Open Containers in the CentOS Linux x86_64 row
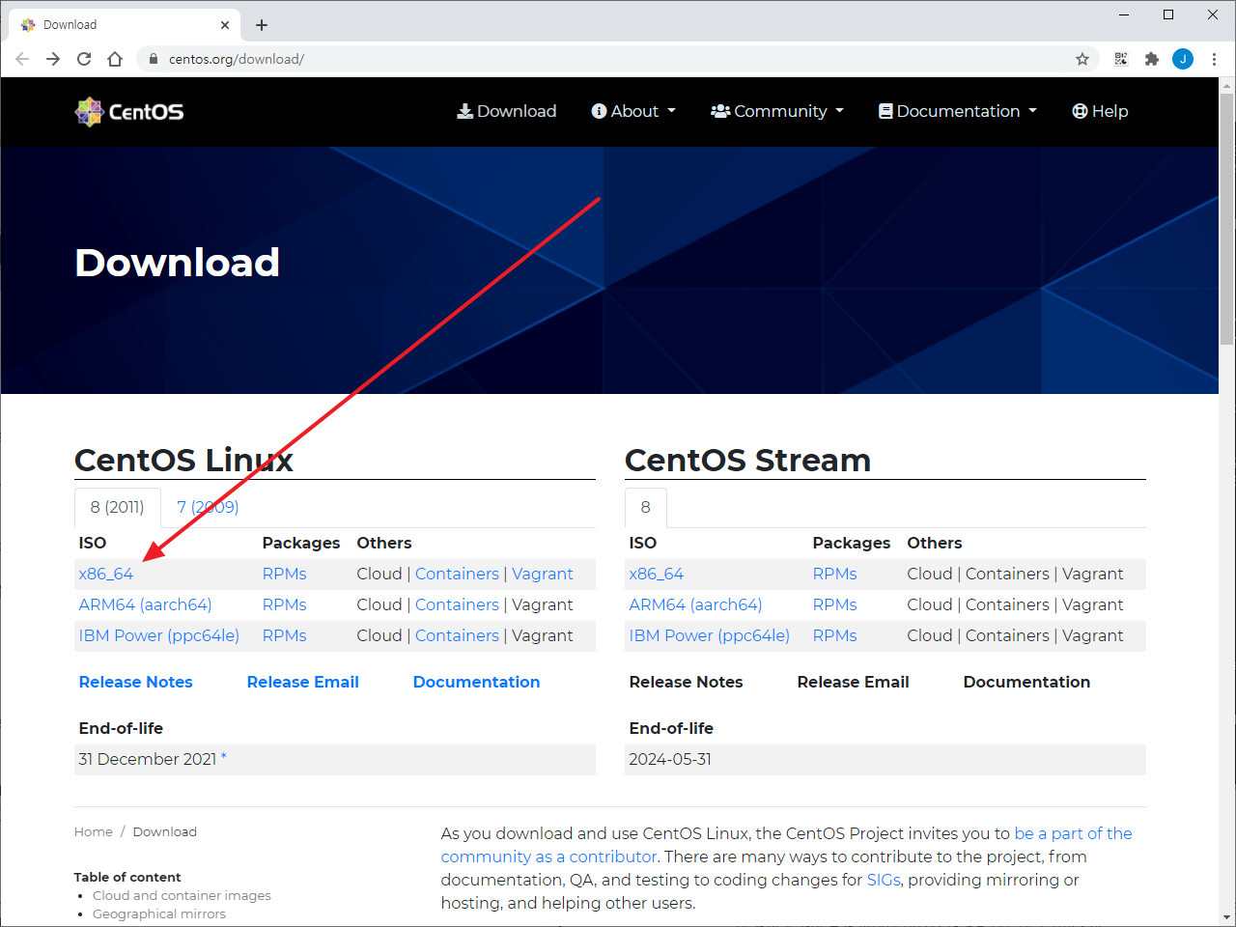The image size is (1236, 927). pyautogui.click(x=458, y=574)
